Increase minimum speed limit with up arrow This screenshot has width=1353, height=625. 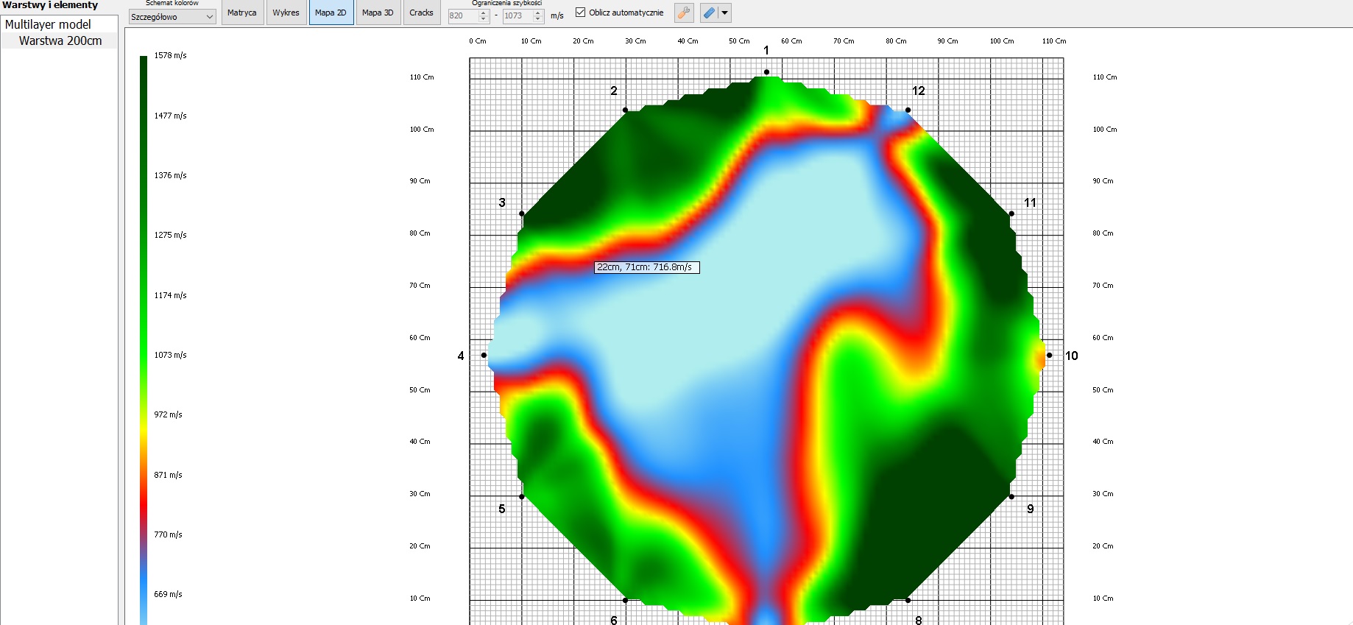pyautogui.click(x=484, y=13)
